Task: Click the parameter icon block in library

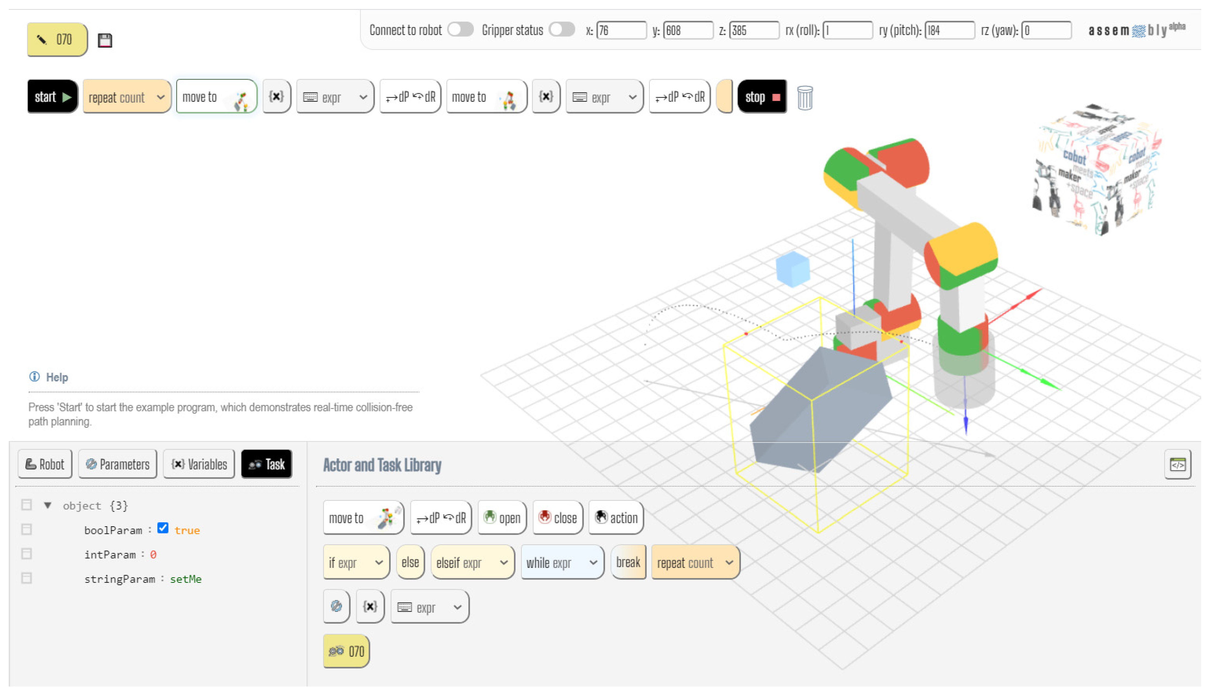Action: click(x=336, y=606)
